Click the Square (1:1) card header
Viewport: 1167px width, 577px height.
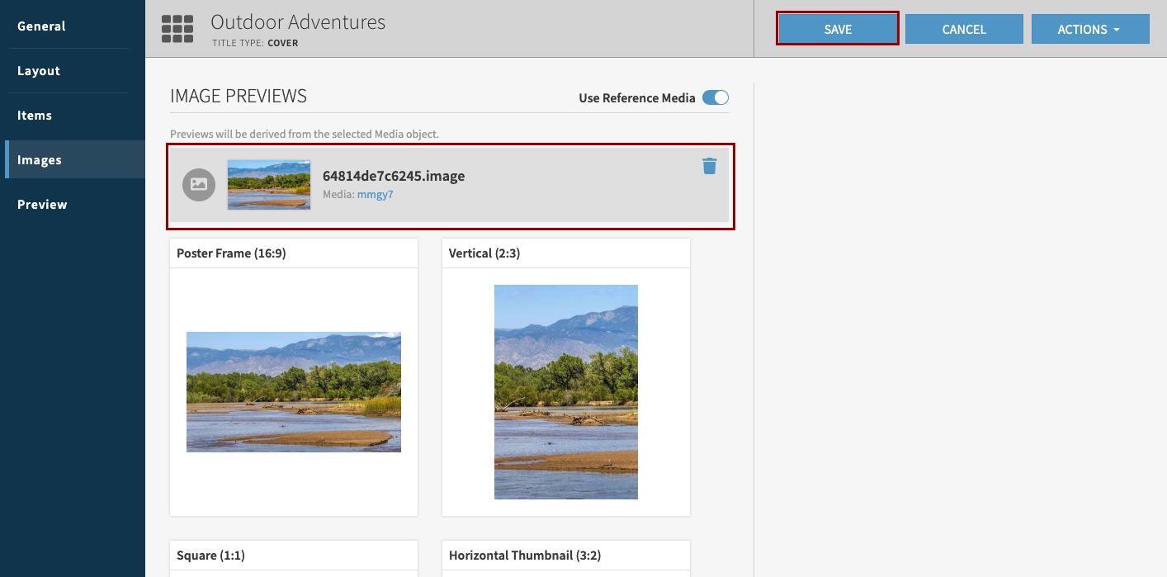[x=293, y=556]
